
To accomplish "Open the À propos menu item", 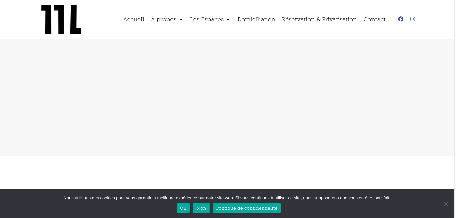I will point(164,19).
